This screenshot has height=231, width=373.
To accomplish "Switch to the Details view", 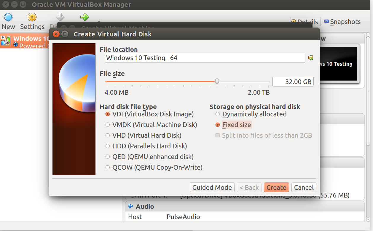I will (305, 21).
